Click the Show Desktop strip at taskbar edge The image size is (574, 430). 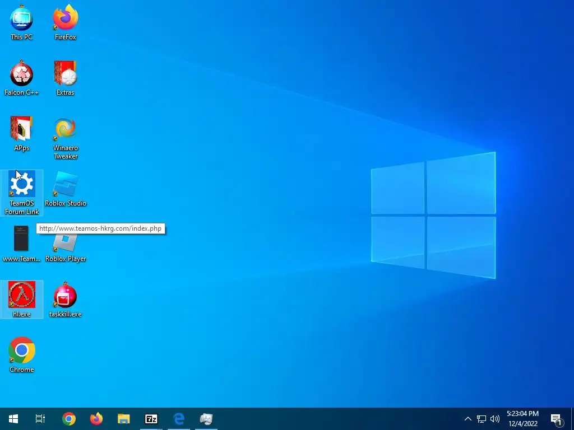coord(572,419)
